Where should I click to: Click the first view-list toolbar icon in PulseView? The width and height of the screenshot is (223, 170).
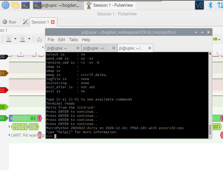9,39
